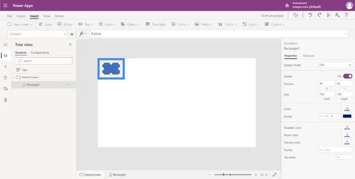355x179 pixels.
Task: Open the Help question mark
Action: coord(347,15)
